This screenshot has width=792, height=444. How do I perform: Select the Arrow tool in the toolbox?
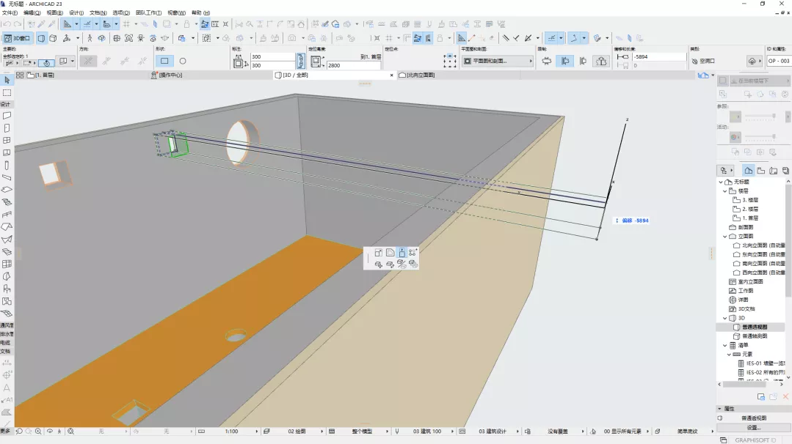pyautogui.click(x=7, y=80)
